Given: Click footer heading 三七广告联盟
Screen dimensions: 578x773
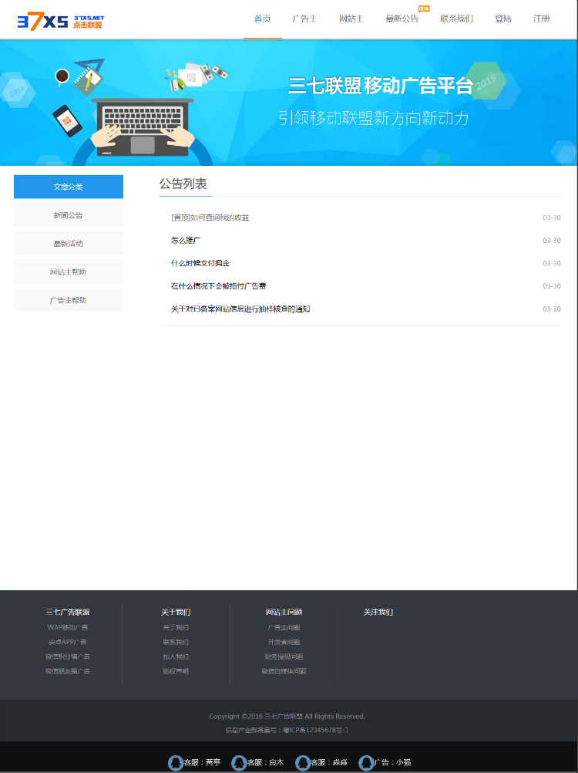Looking at the screenshot, I should click(x=68, y=613).
